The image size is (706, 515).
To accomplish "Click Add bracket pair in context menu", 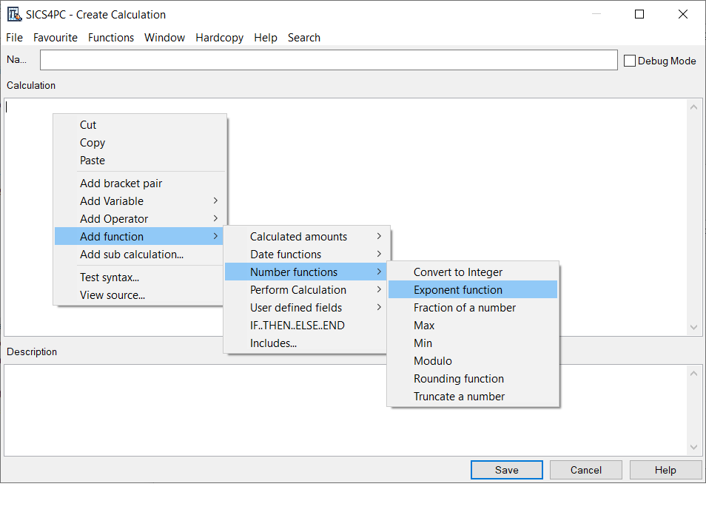I will point(121,184).
